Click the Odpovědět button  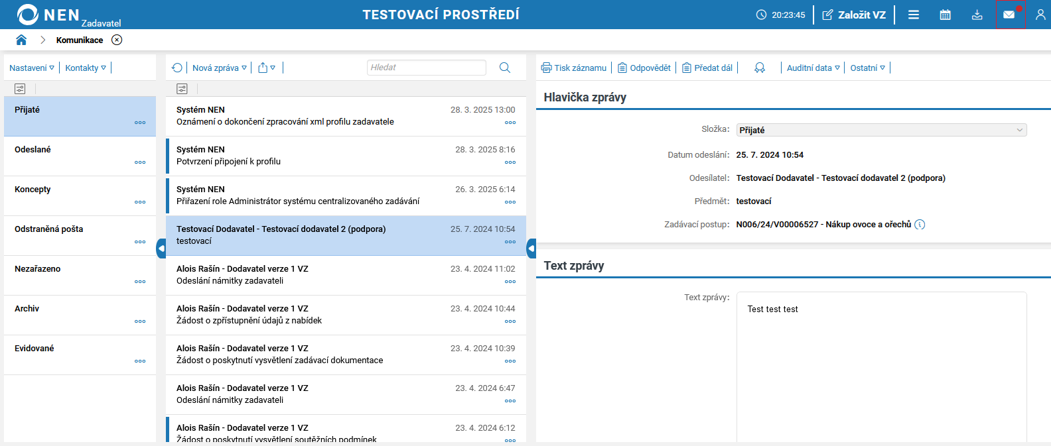pos(644,68)
